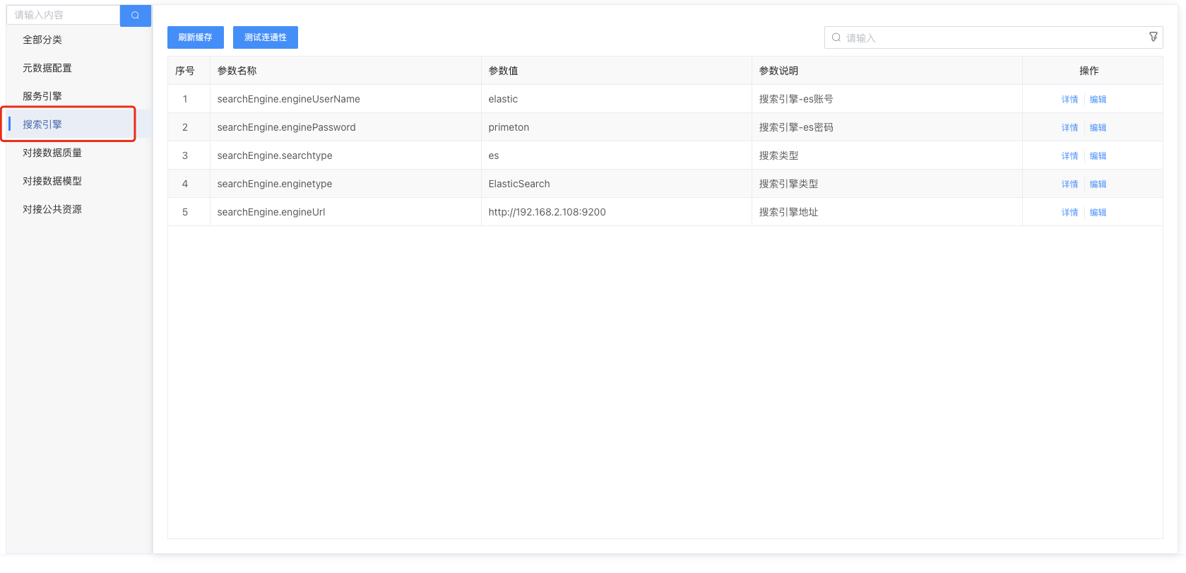Open 详情 for enginetype row
The image size is (1186, 573).
1069,184
